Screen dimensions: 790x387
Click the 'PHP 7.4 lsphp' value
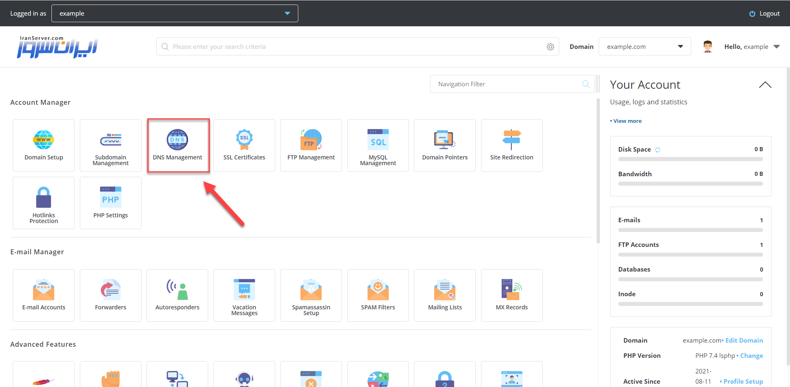[715, 356]
